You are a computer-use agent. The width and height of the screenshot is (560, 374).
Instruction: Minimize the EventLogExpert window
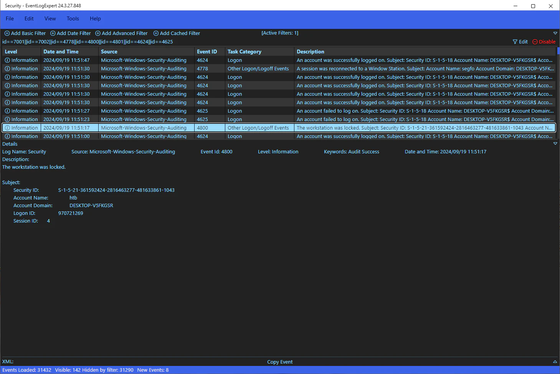[x=515, y=6]
